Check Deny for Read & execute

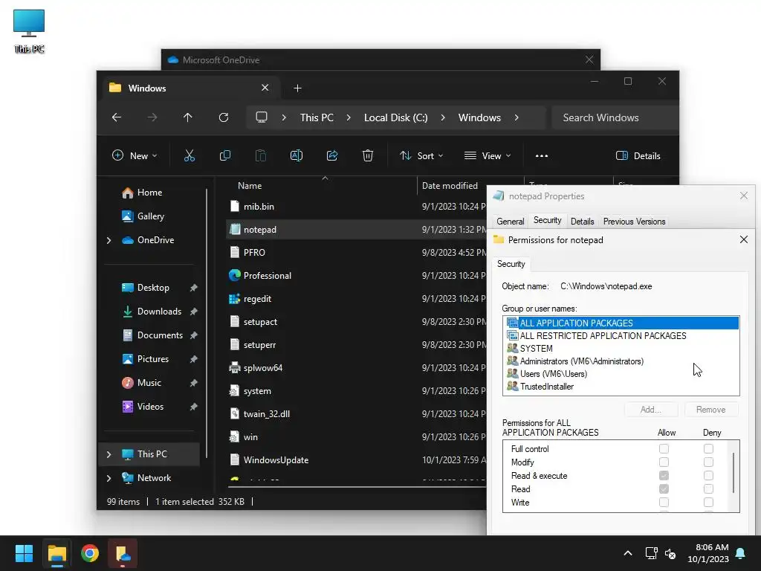pyautogui.click(x=708, y=475)
